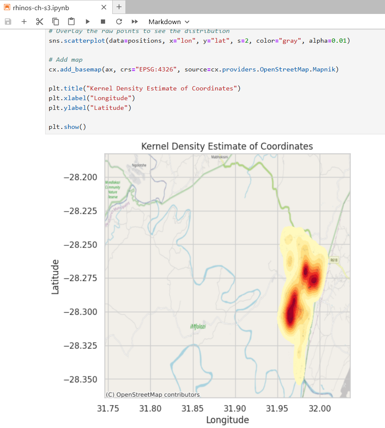
Task: Copy the selected cell
Action: click(55, 22)
